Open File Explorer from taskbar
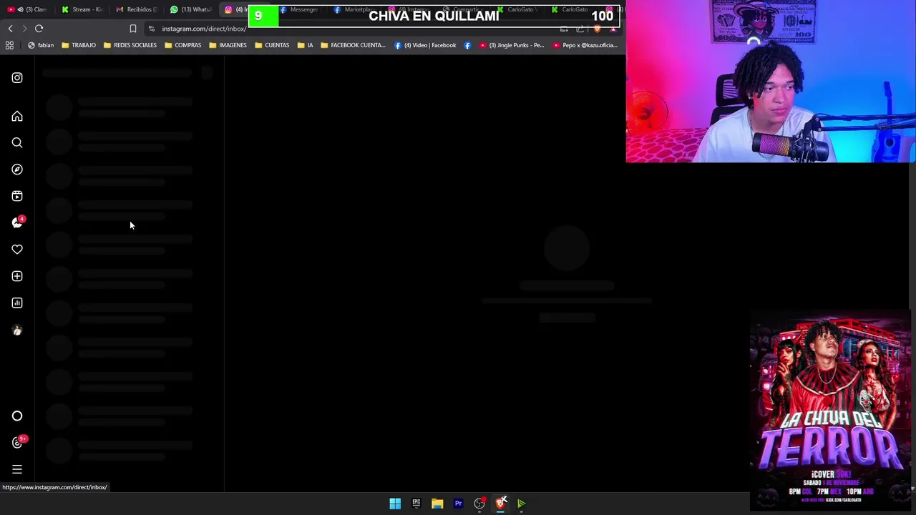This screenshot has height=515, width=916. [x=437, y=504]
